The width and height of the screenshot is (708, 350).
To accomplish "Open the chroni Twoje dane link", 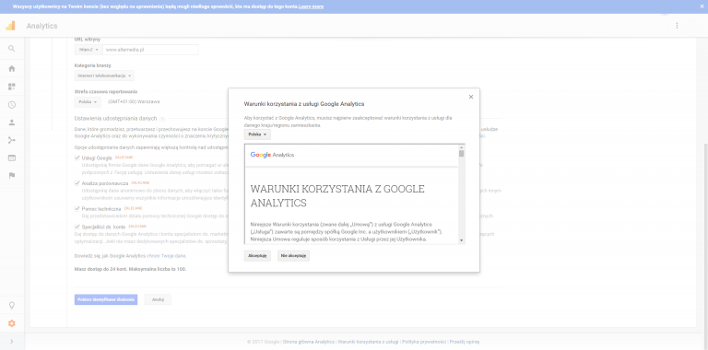I will 166,256.
